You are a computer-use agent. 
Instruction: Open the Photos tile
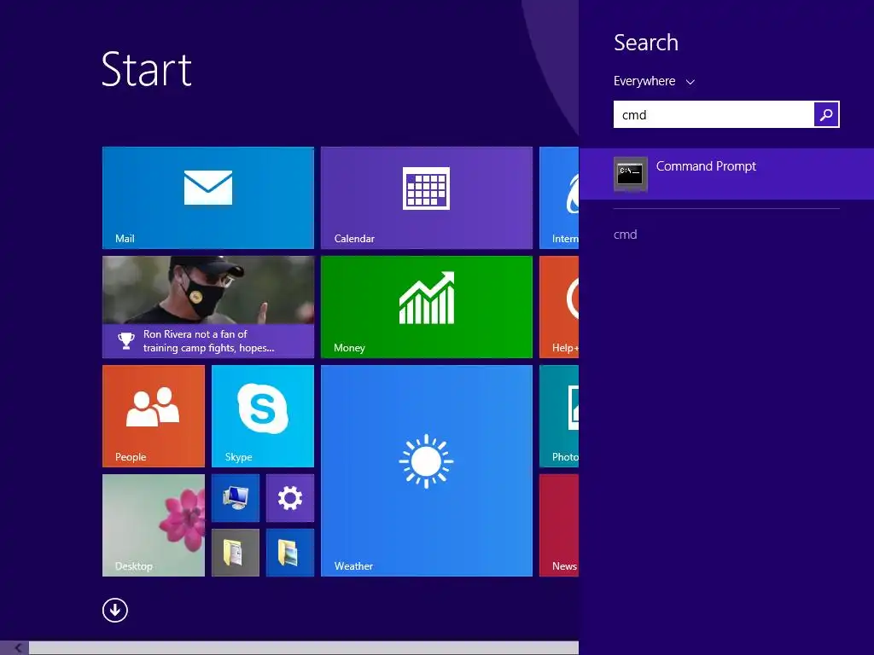(559, 416)
